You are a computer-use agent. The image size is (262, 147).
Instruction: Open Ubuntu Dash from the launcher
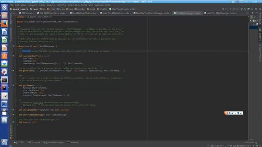(x=5, y=7)
